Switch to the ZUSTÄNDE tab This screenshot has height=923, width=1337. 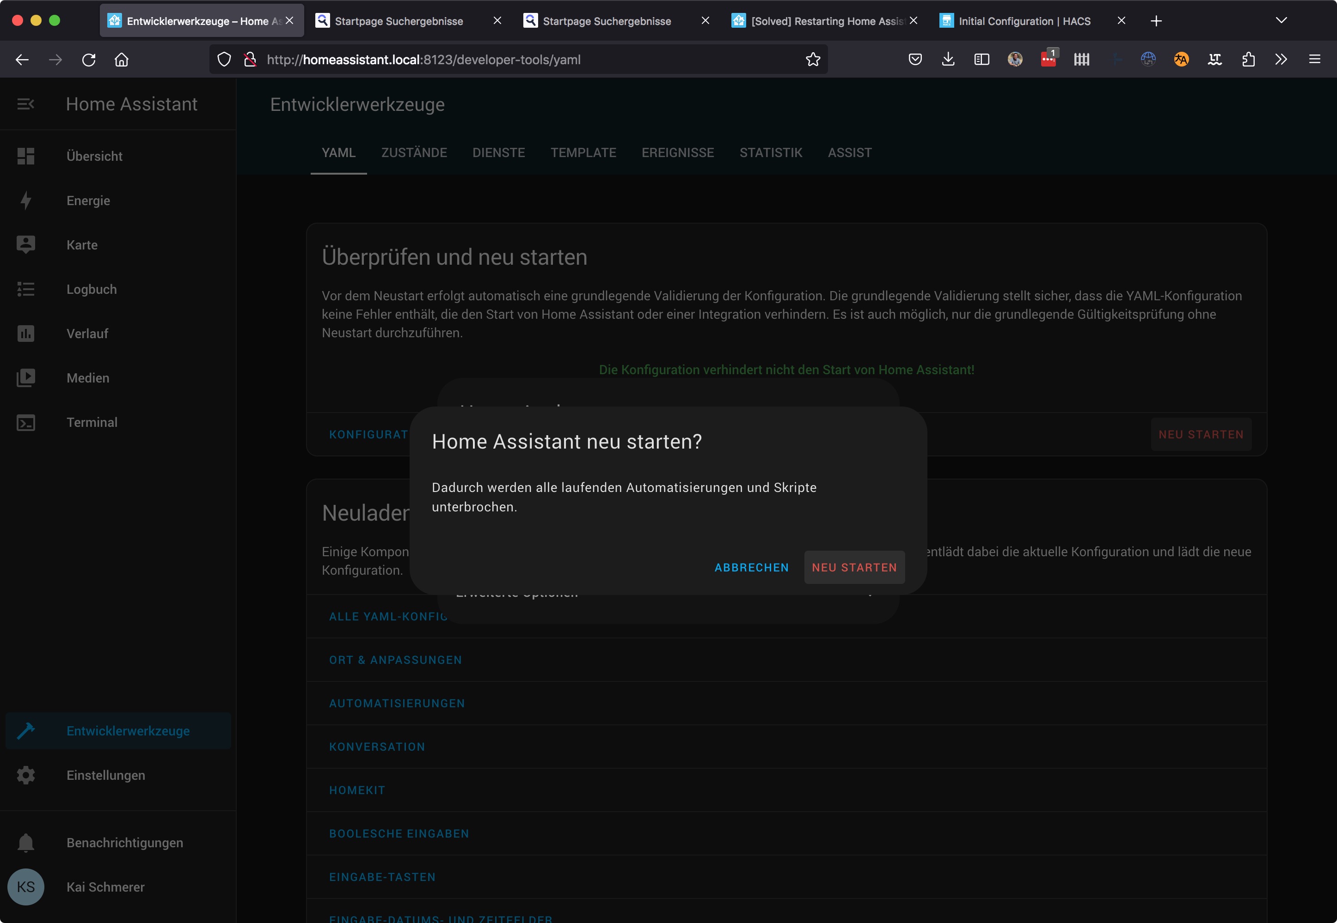pos(414,152)
